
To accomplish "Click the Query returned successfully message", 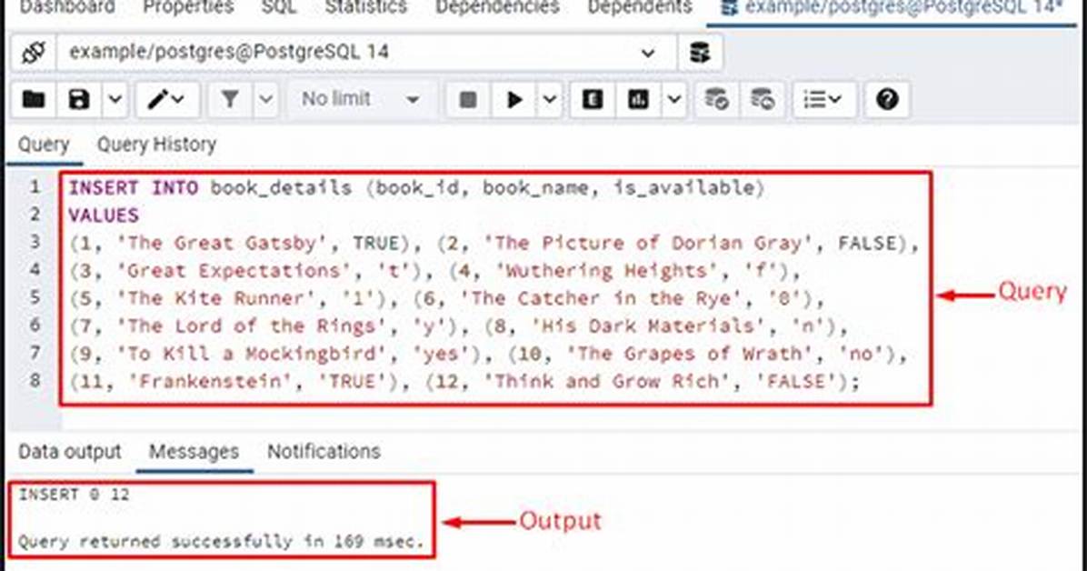I will [221, 541].
